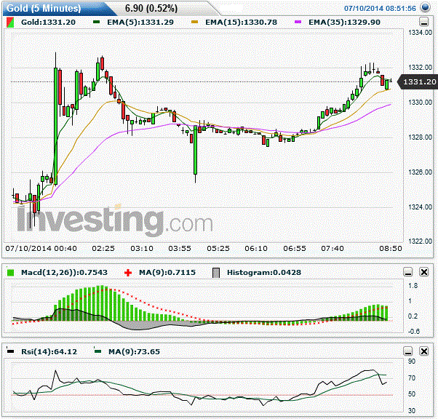The image size is (438, 419).
Task: Click the 03:55 time axis label
Action: pyautogui.click(x=180, y=248)
